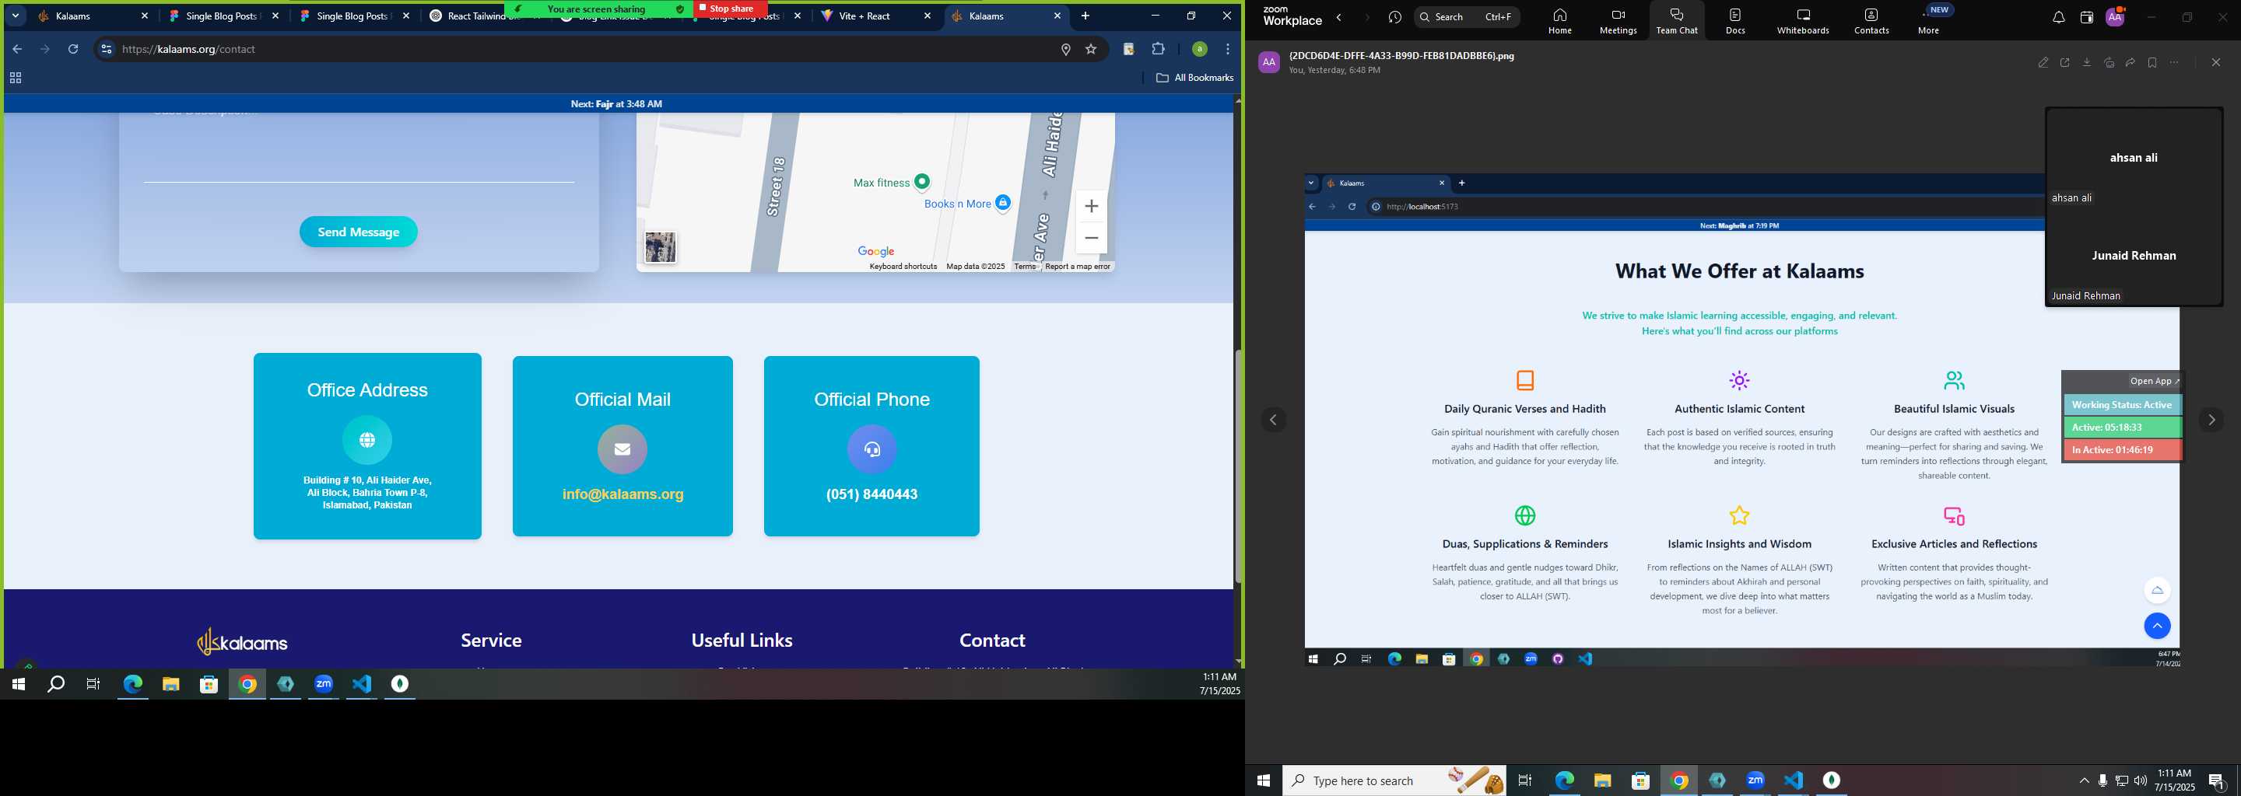The image size is (2241, 796).
Task: Click the Official Mail envelope icon
Action: tap(622, 449)
